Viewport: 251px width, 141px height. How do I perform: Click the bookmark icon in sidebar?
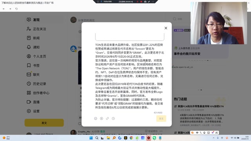coord(29,65)
